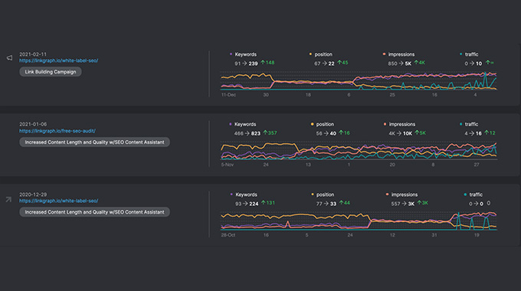Click teal traffic legend dot in 2020-12-29 row
Image resolution: width=521 pixels, height=291 pixels.
click(x=465, y=195)
